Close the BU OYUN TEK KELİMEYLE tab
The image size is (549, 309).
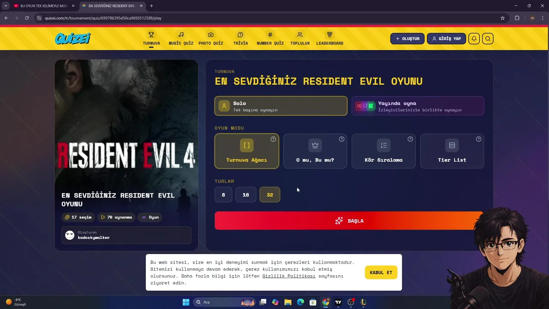(x=73, y=6)
